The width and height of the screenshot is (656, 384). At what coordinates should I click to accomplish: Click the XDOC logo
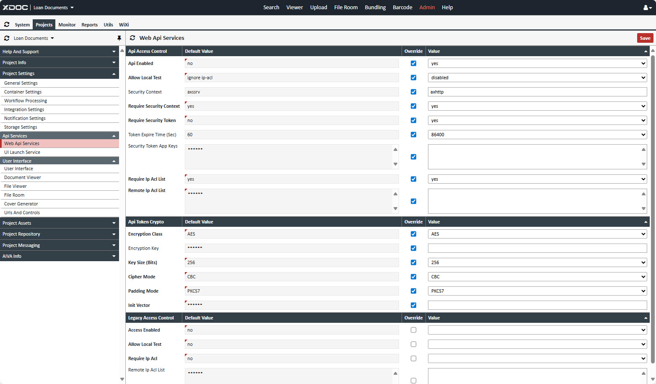(16, 8)
